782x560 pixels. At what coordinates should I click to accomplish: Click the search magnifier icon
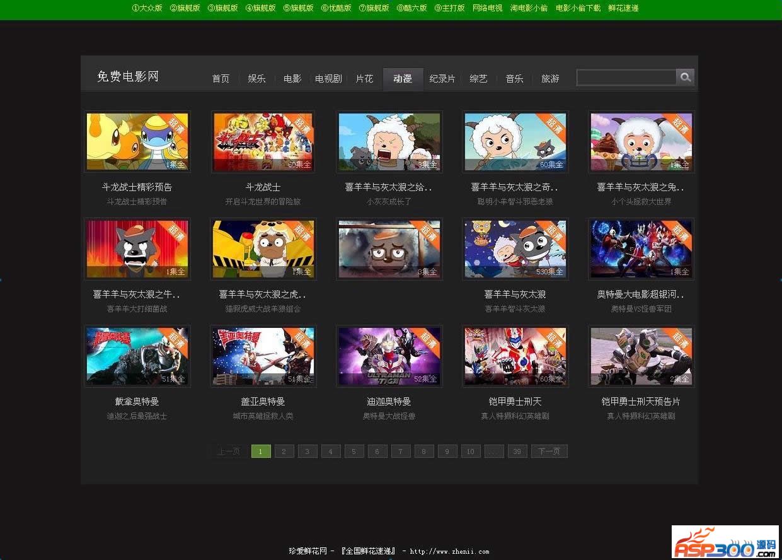click(685, 77)
